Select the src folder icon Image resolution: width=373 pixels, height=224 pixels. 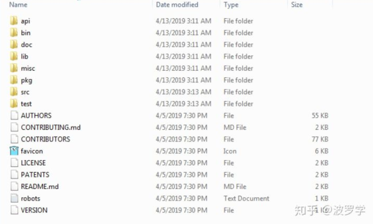(x=14, y=92)
